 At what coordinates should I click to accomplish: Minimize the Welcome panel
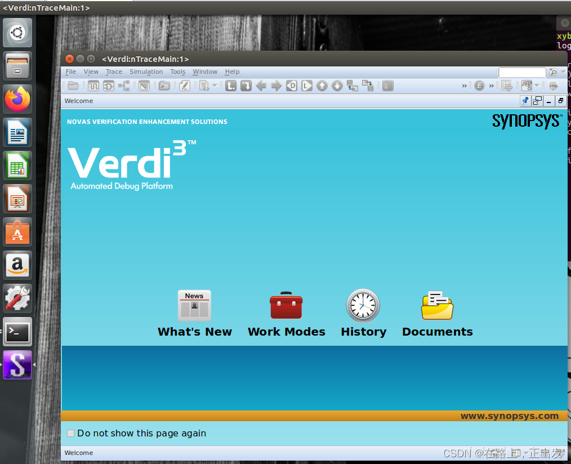(x=549, y=101)
